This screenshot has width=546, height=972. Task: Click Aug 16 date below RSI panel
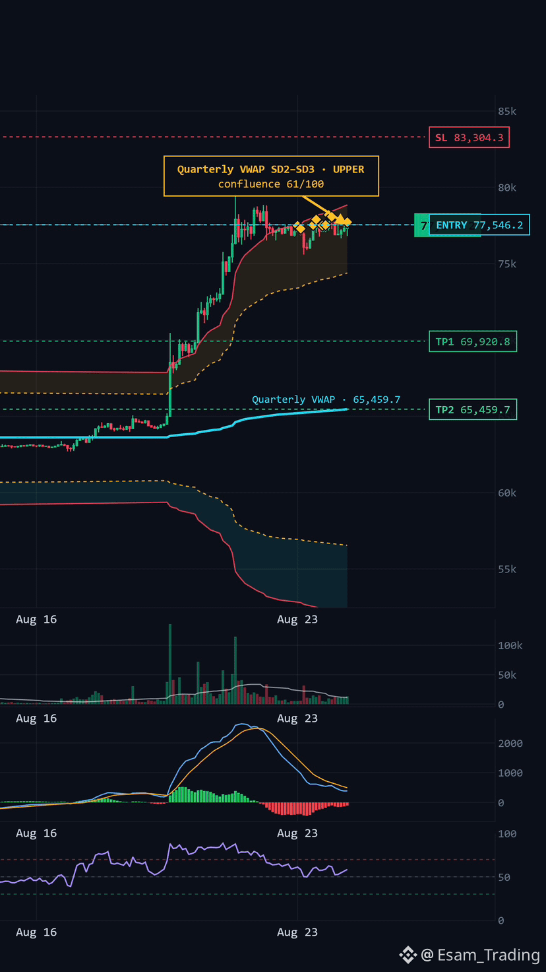[x=36, y=932]
